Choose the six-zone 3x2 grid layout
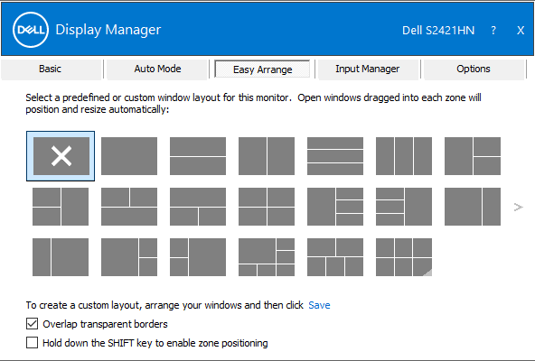 404,257
